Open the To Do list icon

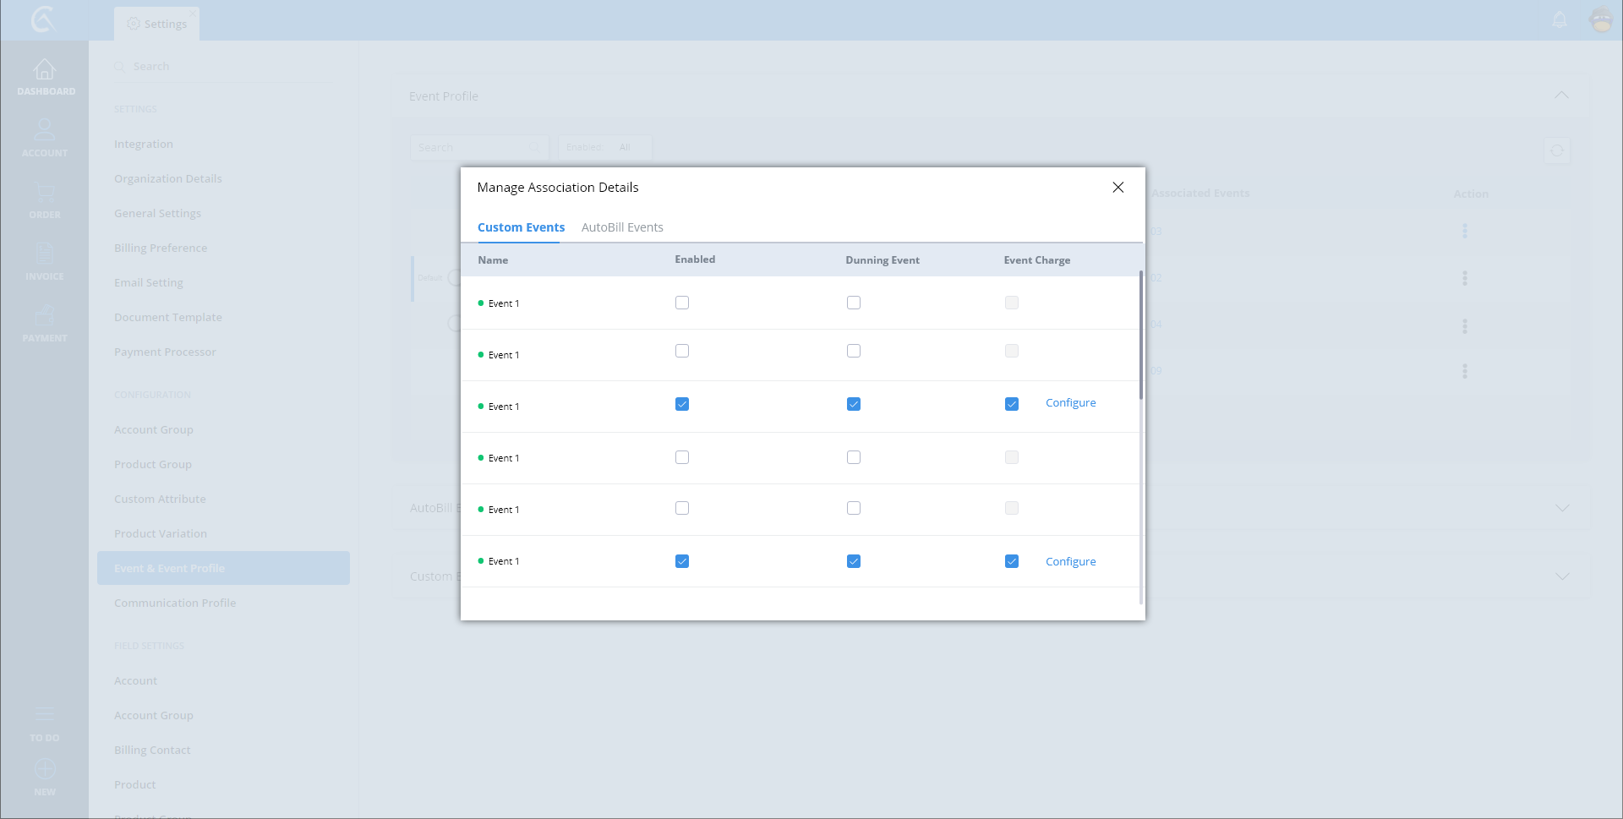pyautogui.click(x=45, y=715)
